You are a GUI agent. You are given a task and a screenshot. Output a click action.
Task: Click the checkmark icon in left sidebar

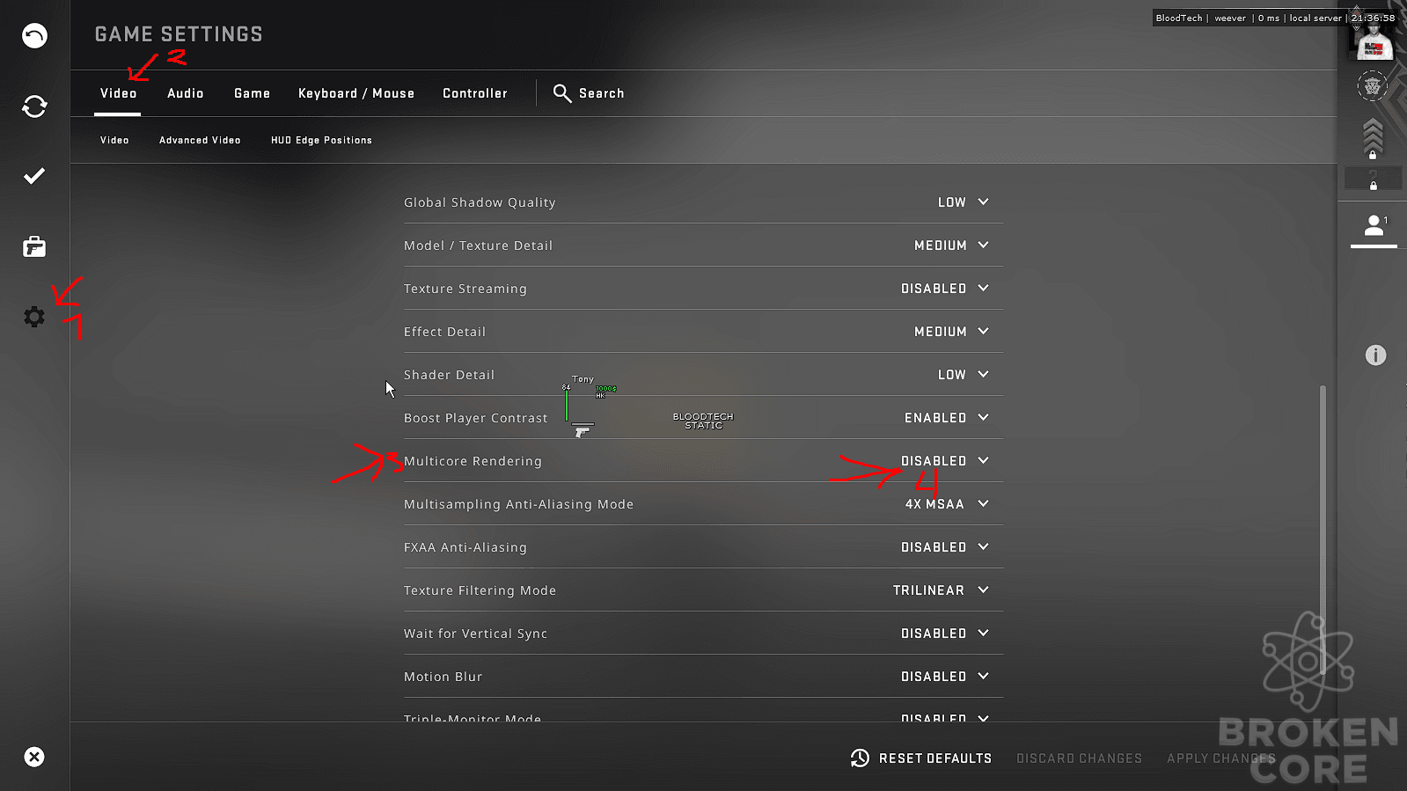(34, 177)
